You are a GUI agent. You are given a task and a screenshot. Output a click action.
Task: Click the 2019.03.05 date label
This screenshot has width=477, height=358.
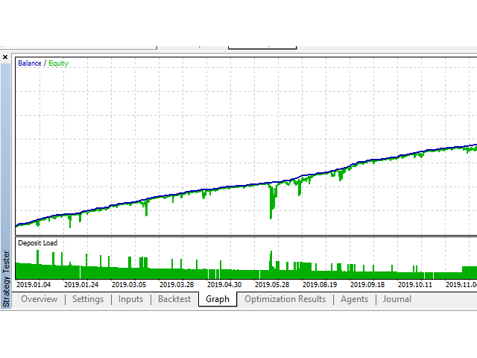coord(129,284)
